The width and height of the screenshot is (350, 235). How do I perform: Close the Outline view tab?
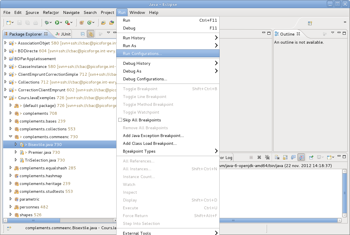tap(299, 34)
